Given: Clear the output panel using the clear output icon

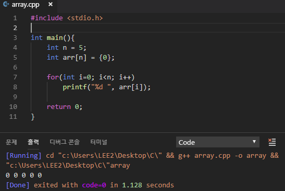Looking at the screenshot, I should (x=272, y=142).
